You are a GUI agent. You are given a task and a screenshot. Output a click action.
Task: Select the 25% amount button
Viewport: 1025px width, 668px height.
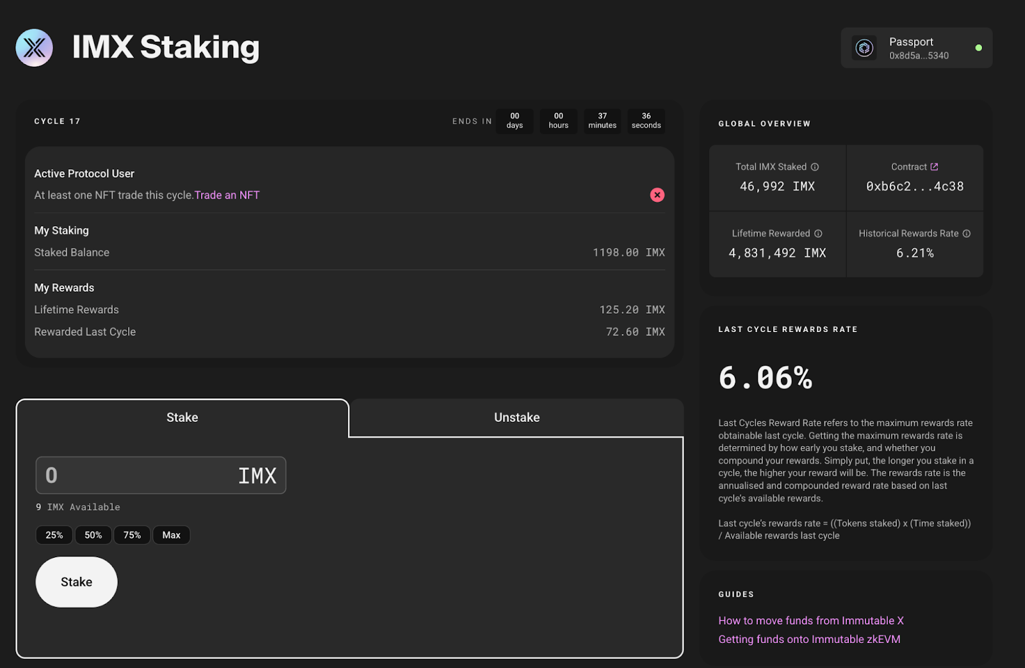pos(54,535)
